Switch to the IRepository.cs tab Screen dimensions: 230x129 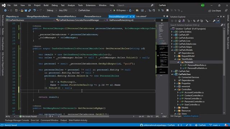tap(12, 16)
